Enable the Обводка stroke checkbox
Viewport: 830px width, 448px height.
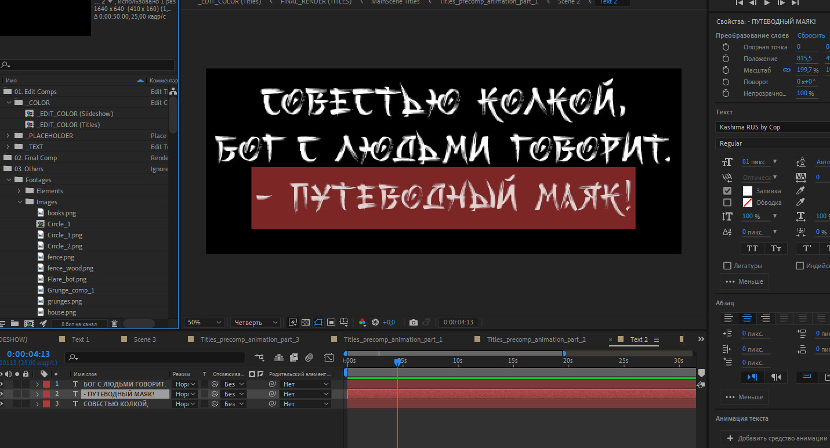727,203
